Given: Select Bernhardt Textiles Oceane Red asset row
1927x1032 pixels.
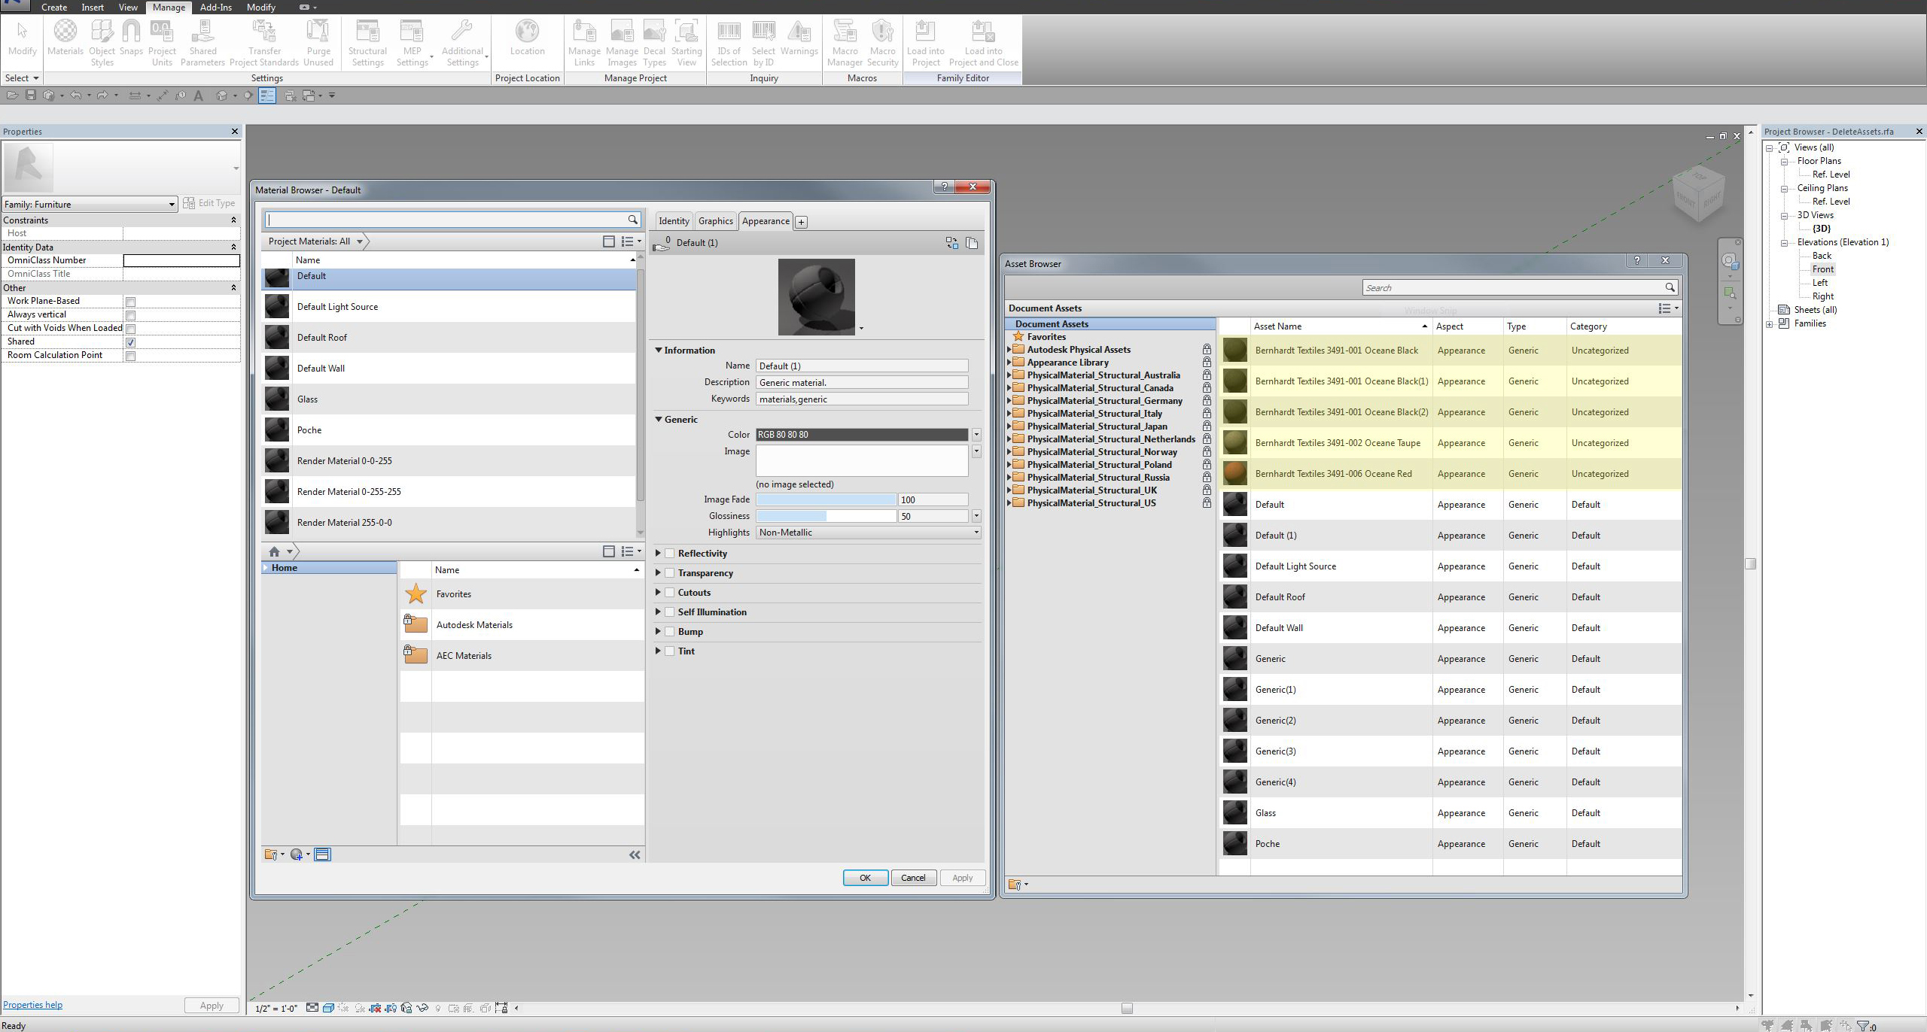Looking at the screenshot, I should point(1333,474).
